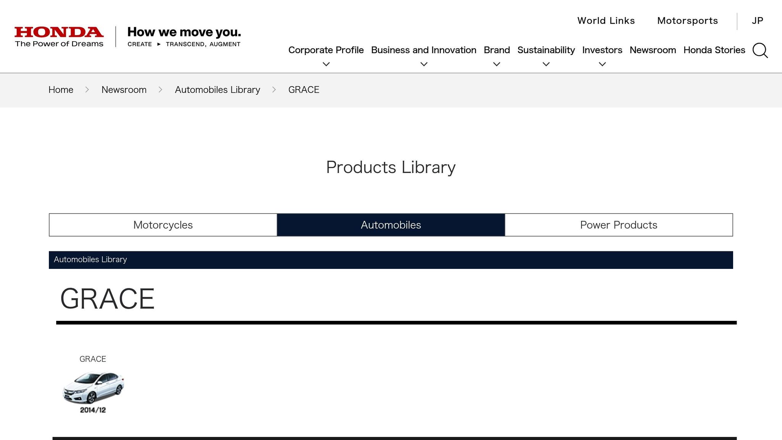782x440 pixels.
Task: Expand the Business and Innovation chevron
Action: coord(424,64)
